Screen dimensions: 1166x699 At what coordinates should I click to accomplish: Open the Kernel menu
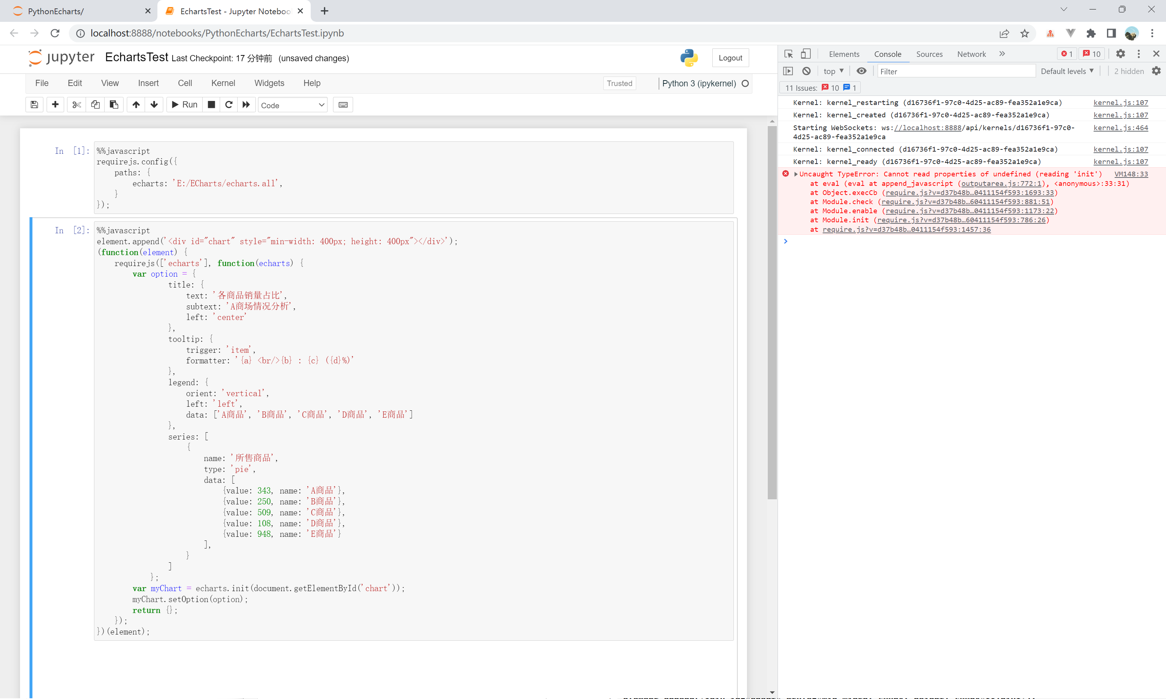pyautogui.click(x=223, y=83)
